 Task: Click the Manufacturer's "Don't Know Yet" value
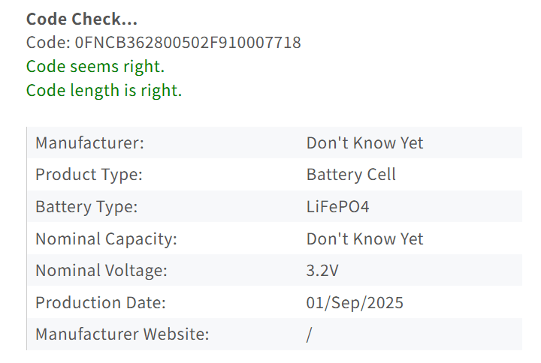364,142
